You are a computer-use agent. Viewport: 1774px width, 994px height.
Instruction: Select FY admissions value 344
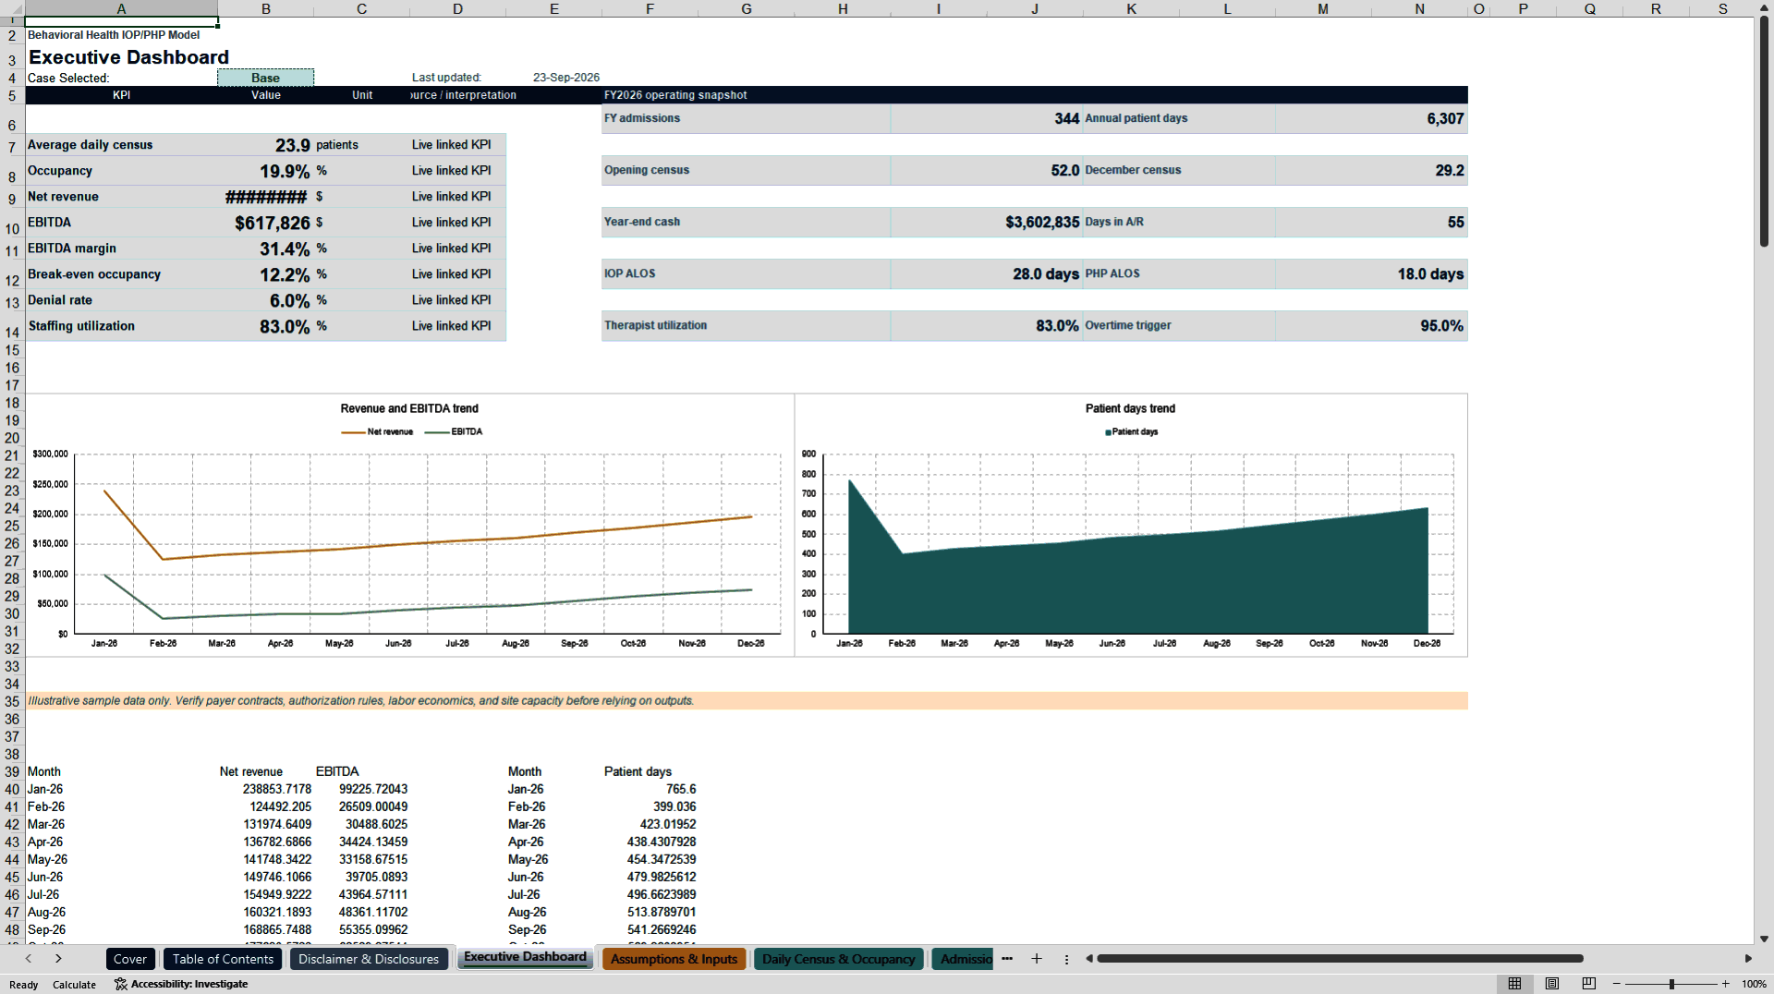click(x=986, y=118)
